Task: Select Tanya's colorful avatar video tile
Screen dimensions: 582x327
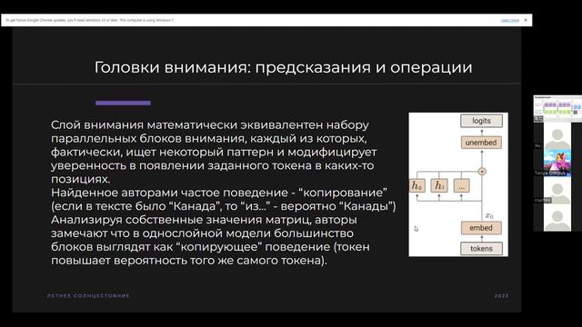Action: coord(557,163)
